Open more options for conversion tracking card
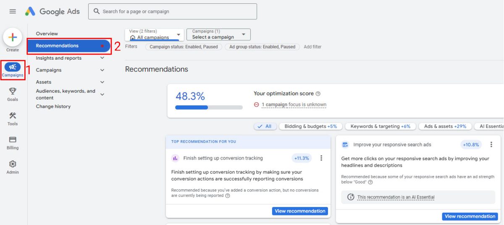Screen dimensions: 504x225 coord(321,158)
